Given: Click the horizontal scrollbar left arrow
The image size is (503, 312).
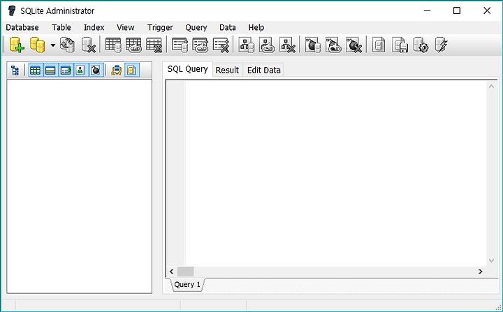Looking at the screenshot, I should (172, 272).
